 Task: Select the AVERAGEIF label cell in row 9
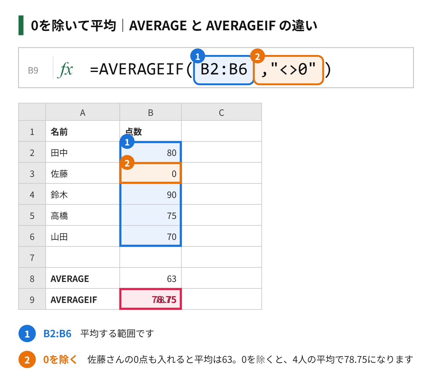click(x=83, y=299)
